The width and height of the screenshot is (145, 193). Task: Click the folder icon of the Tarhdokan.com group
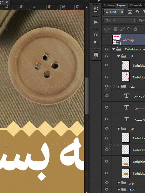[x=119, y=49]
